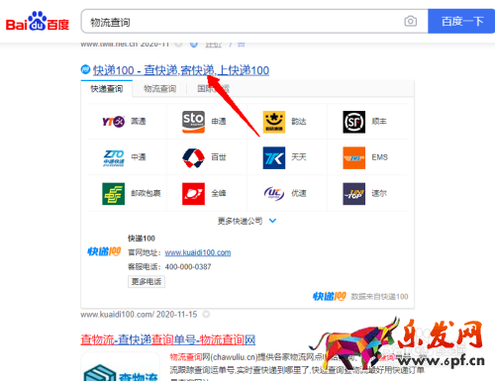
Task: Click the 顺丰 label text
Action: point(379,122)
